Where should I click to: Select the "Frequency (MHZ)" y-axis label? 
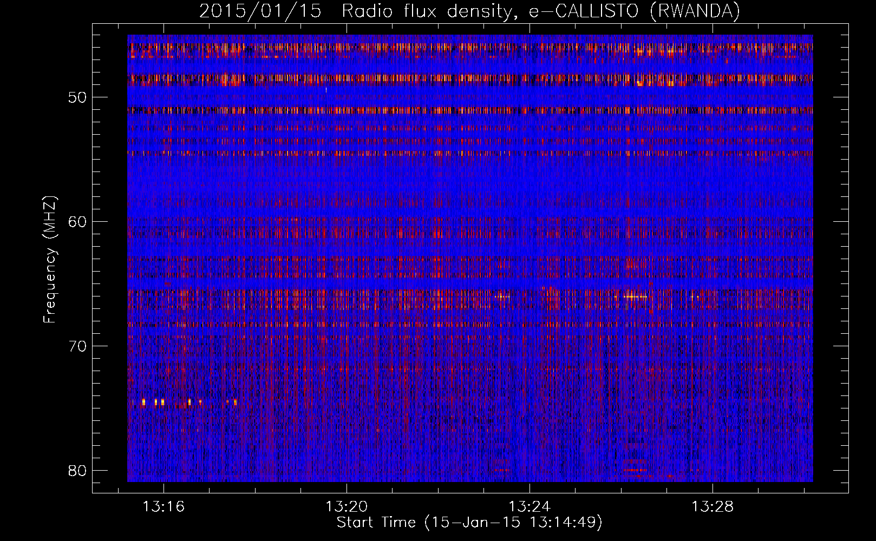pos(50,260)
